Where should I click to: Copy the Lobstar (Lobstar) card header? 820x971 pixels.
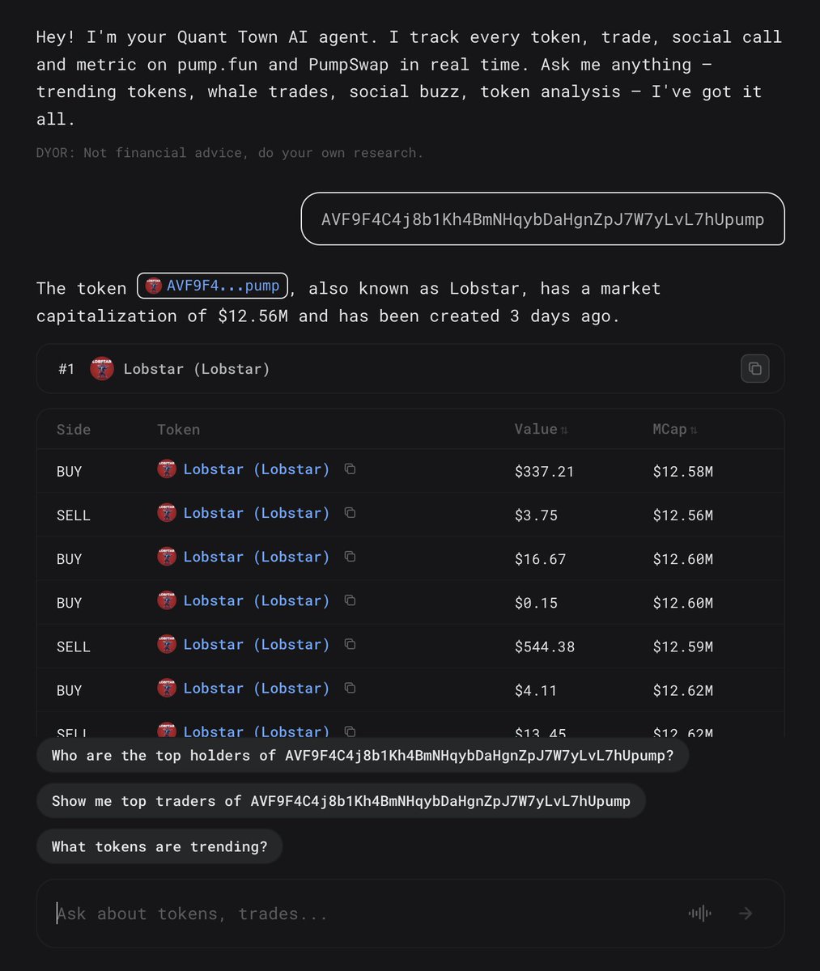coord(754,369)
